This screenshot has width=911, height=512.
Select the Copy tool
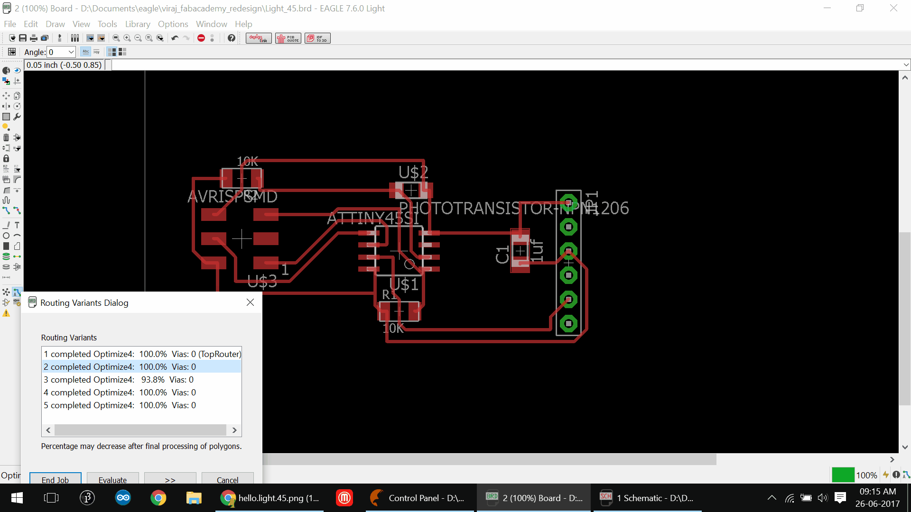(x=17, y=96)
